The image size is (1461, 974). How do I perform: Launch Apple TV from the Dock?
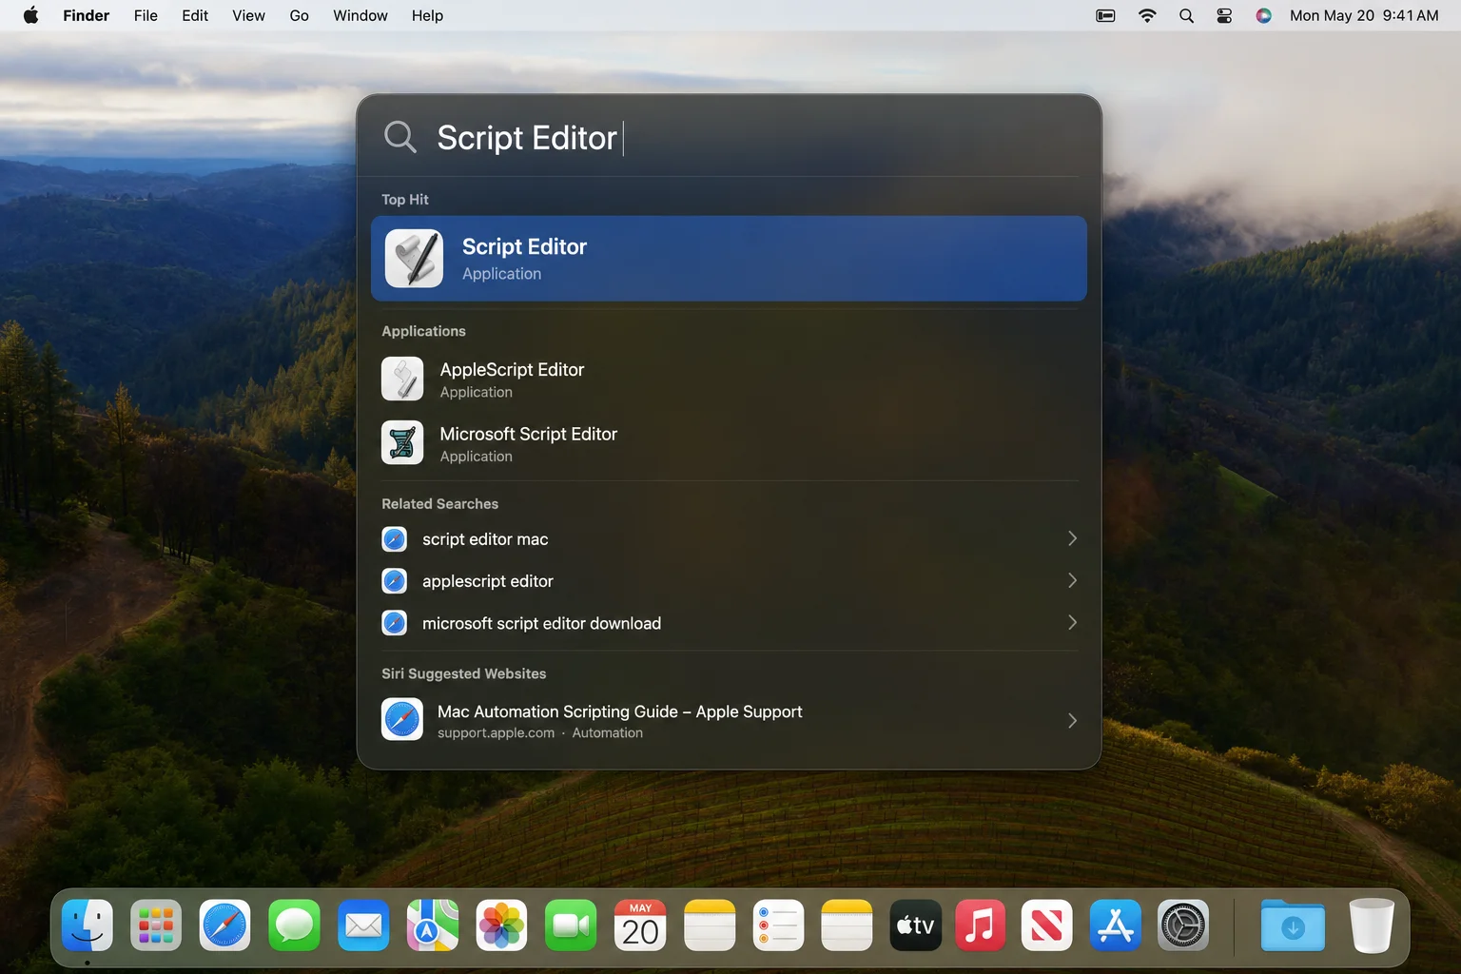tap(916, 925)
